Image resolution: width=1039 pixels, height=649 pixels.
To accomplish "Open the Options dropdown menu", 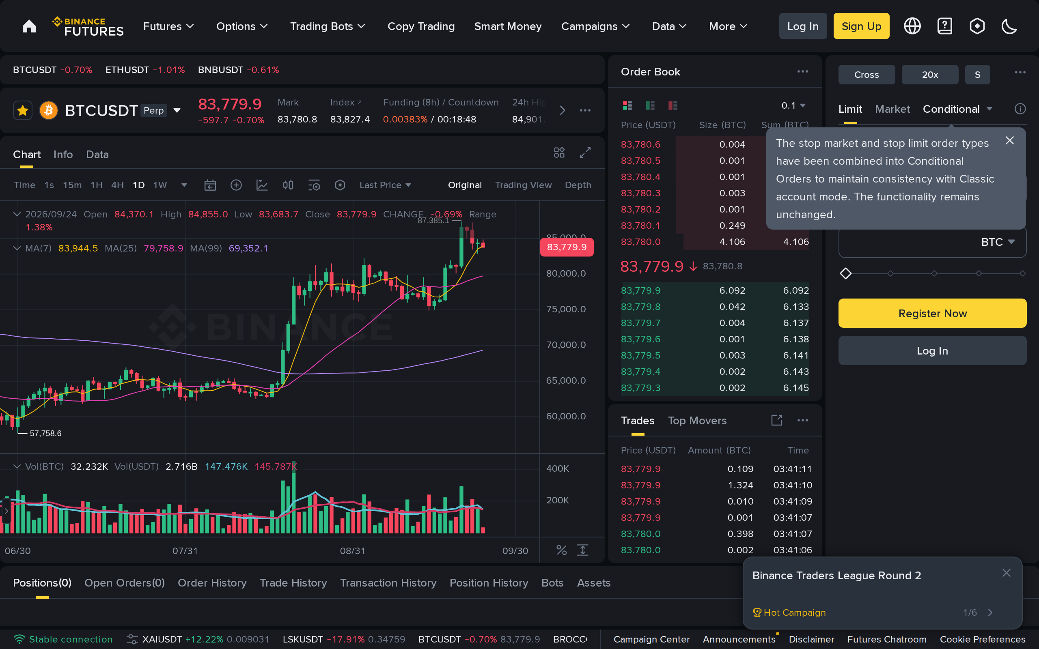I will tap(242, 26).
